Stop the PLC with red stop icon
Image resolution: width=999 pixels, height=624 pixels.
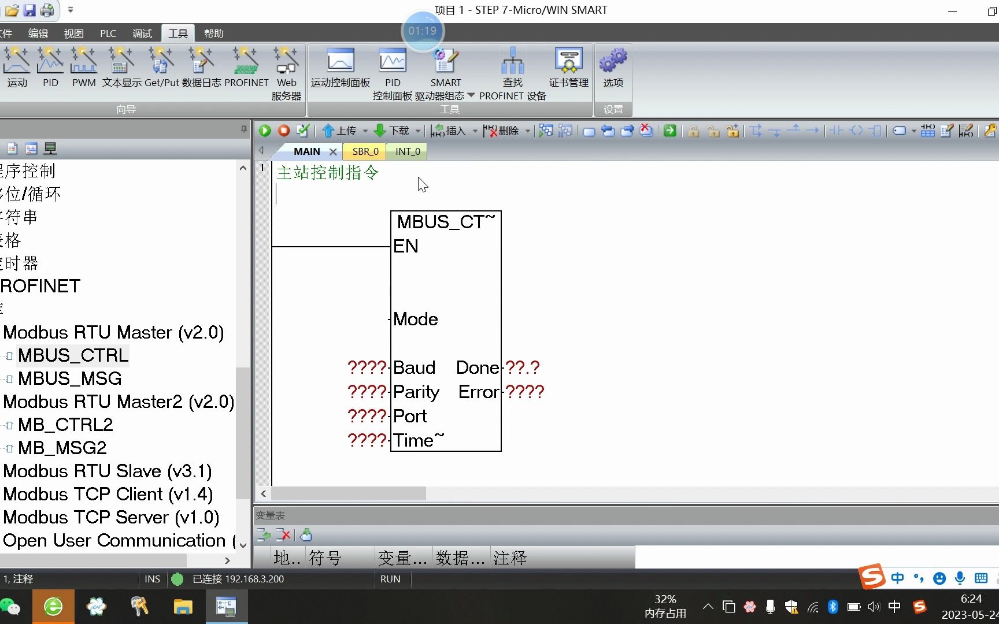pyautogui.click(x=284, y=131)
